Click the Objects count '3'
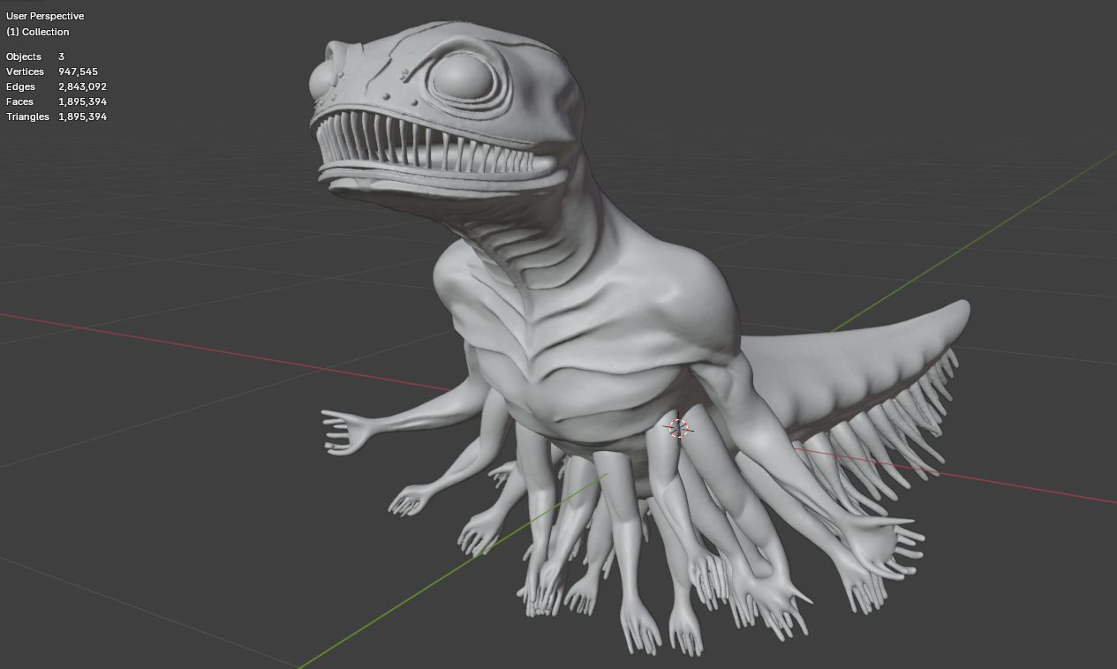Image resolution: width=1117 pixels, height=669 pixels. tap(61, 56)
